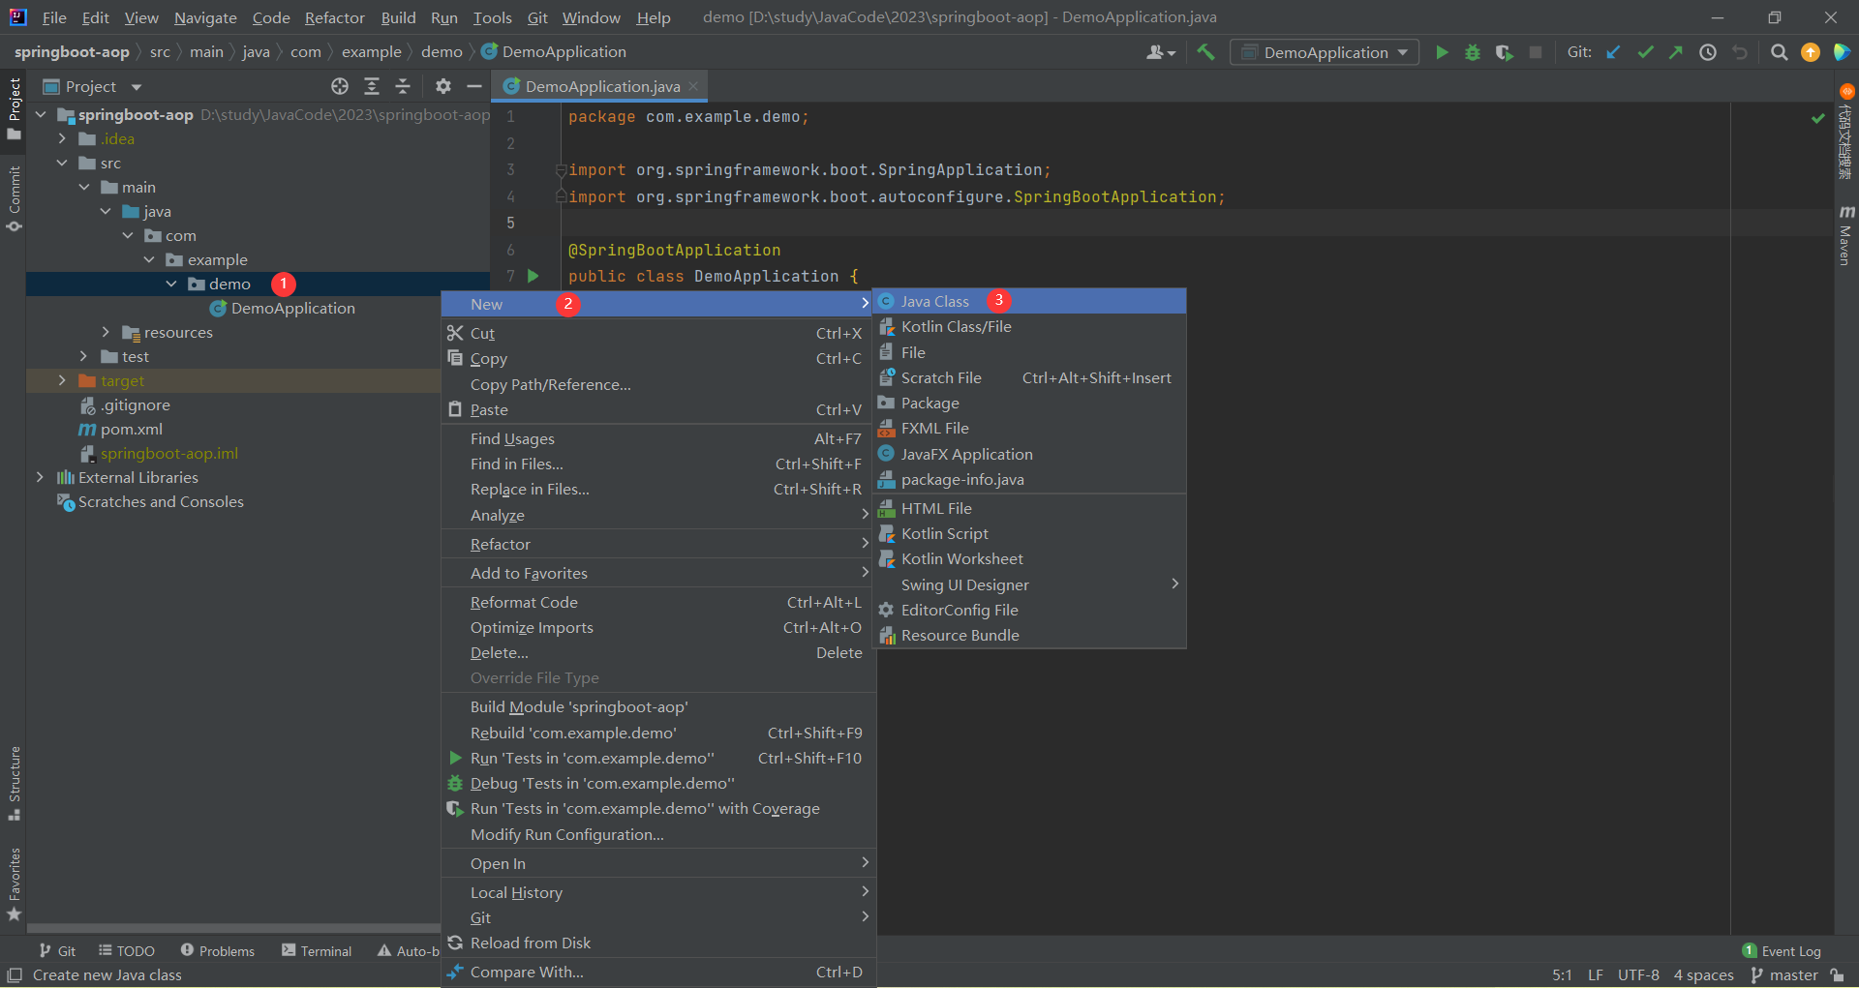Open the Project view selector dropdown
This screenshot has height=988, width=1859.
point(92,86)
